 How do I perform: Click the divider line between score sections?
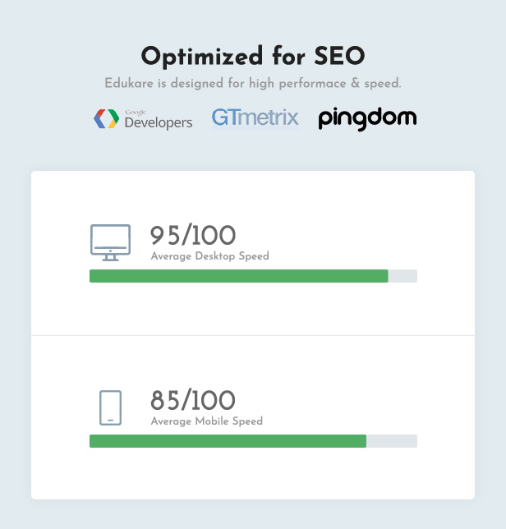pyautogui.click(x=253, y=335)
